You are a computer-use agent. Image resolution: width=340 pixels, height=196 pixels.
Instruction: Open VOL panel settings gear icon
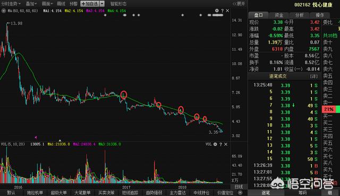pos(215,144)
